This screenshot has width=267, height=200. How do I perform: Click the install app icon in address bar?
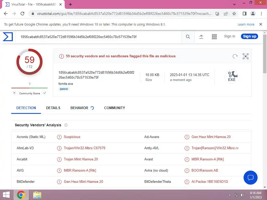coord(217,14)
